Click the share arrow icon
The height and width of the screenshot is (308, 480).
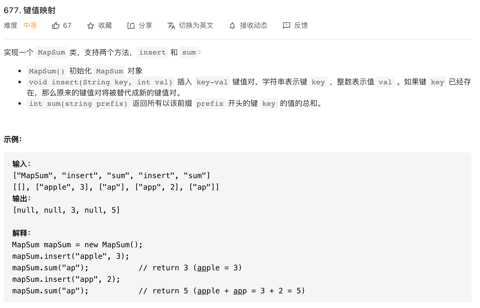[131, 25]
